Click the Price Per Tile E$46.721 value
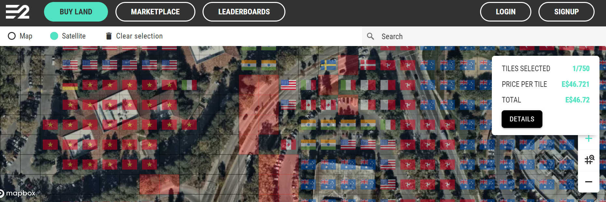606x202 pixels. click(x=575, y=84)
